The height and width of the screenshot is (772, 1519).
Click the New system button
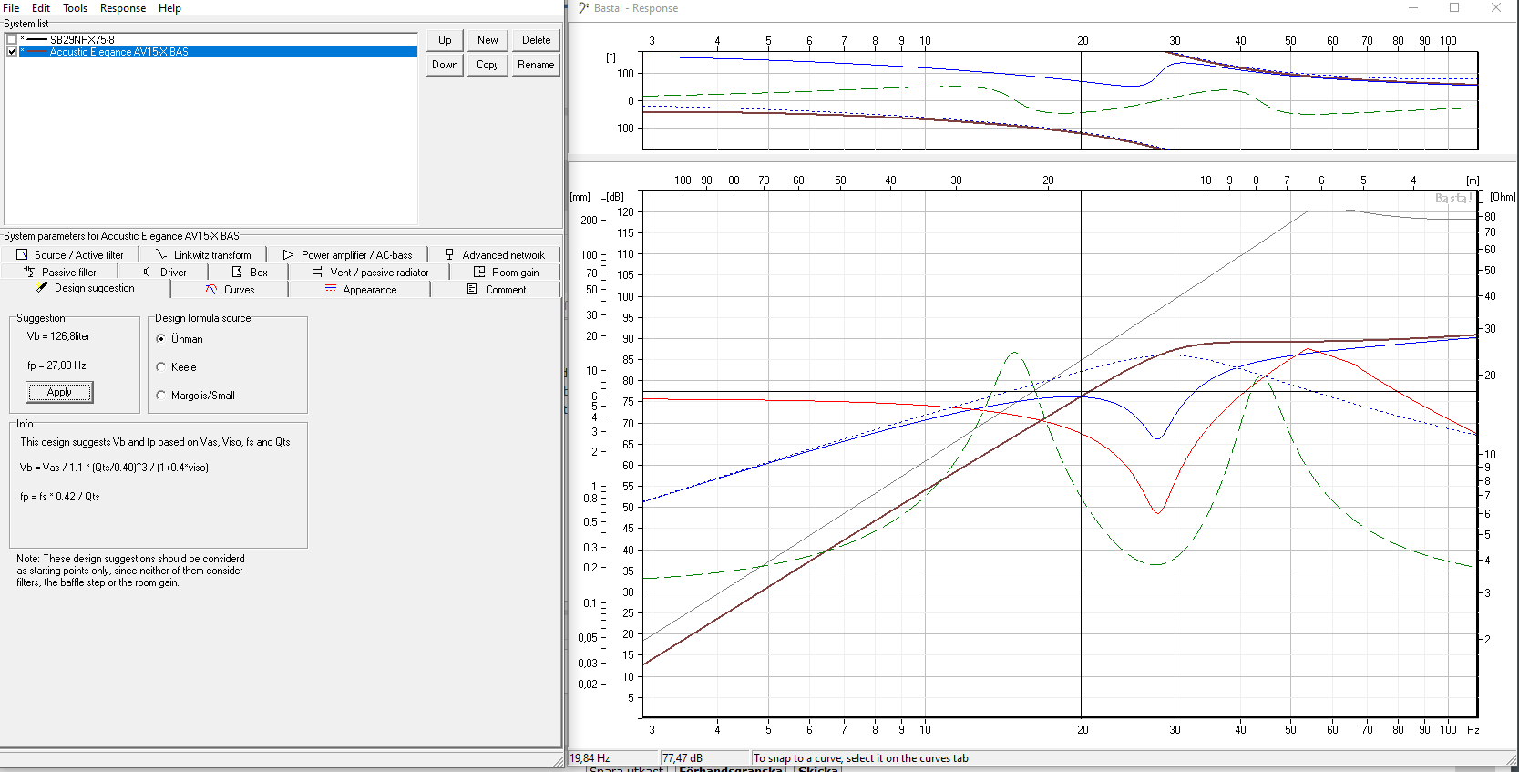[488, 40]
